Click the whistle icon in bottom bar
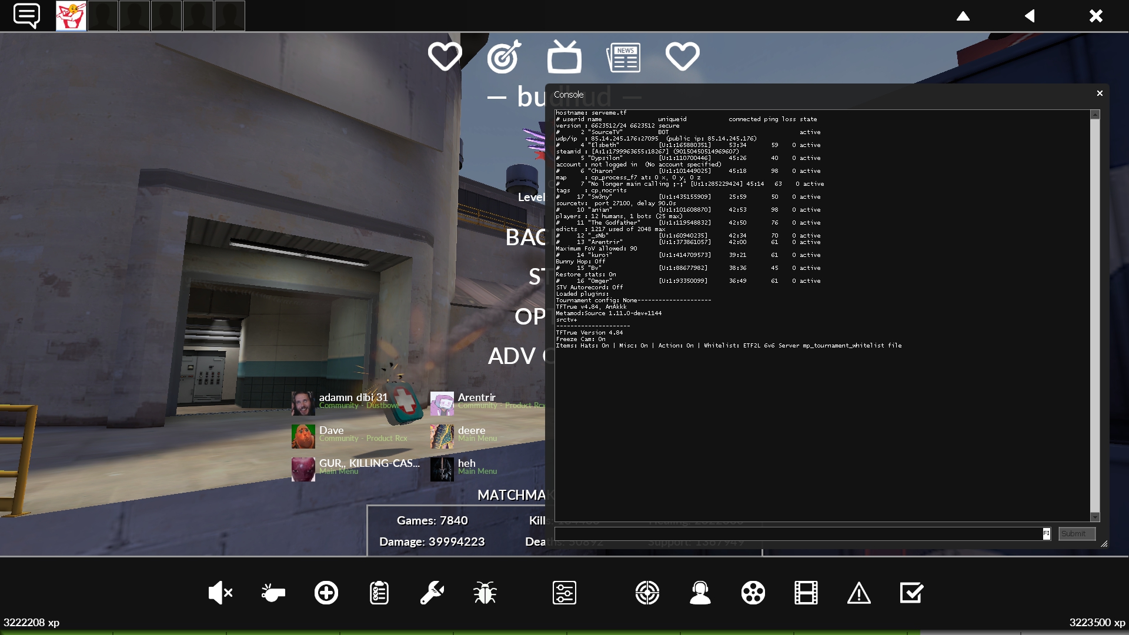The width and height of the screenshot is (1129, 635). pyautogui.click(x=273, y=593)
